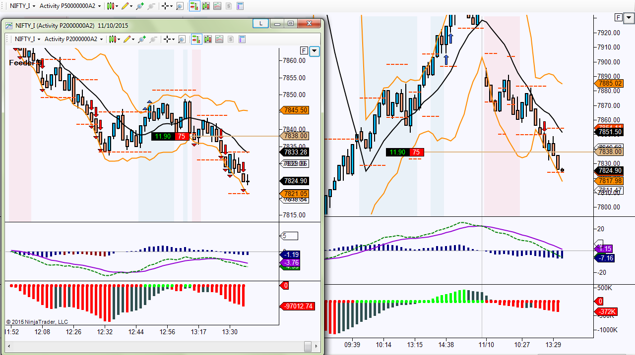Viewport: 635px width, 355px height.
Task: Click the -97012.74 red volume marker
Action: point(297,306)
